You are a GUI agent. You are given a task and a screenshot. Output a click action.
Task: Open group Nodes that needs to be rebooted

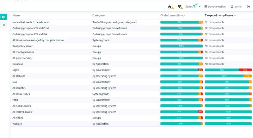point(31,22)
